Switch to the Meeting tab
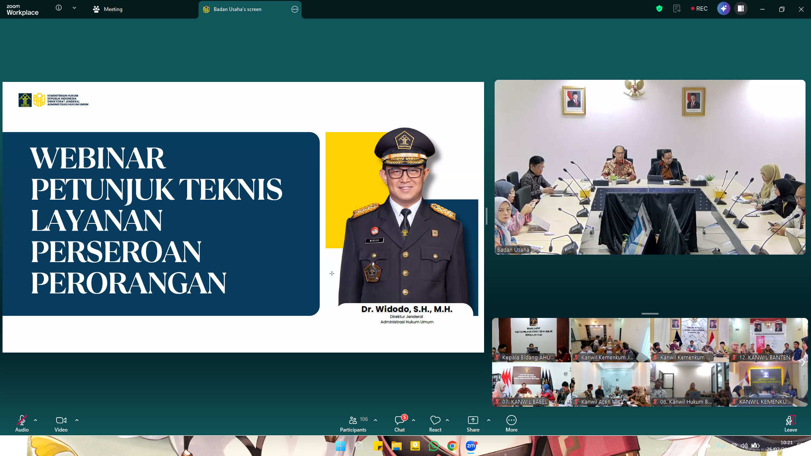The width and height of the screenshot is (811, 456). click(108, 9)
